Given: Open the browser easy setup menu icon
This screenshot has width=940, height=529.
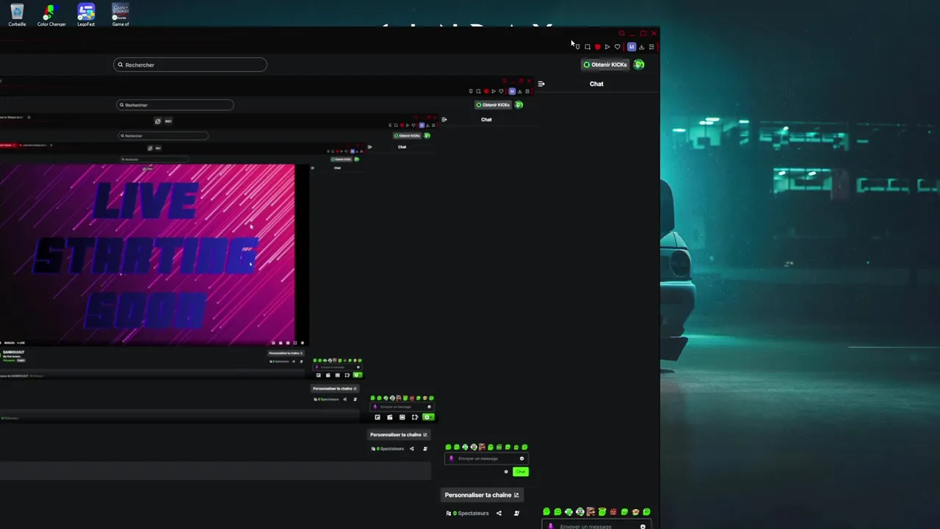Looking at the screenshot, I should (x=651, y=47).
